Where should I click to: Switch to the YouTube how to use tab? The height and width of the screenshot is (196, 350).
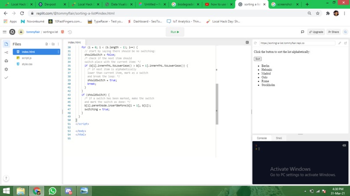(x=218, y=4)
